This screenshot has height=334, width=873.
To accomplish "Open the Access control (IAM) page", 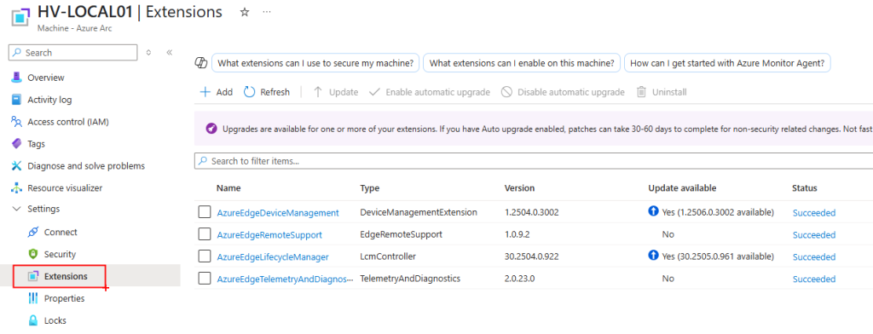I will (x=61, y=121).
